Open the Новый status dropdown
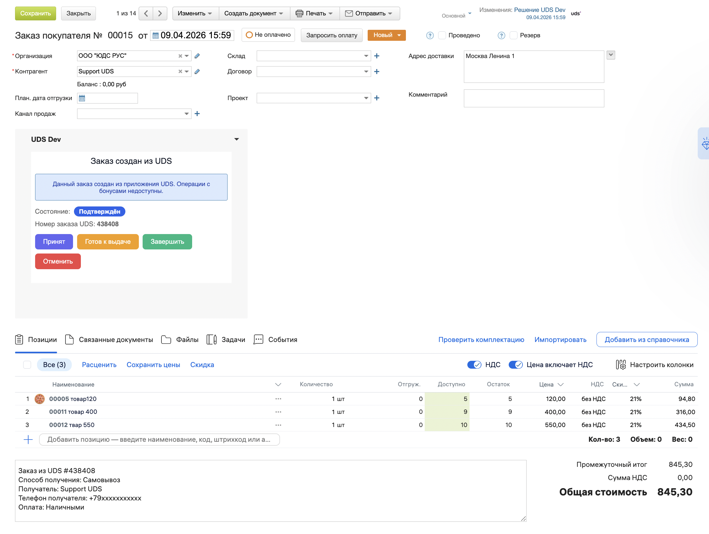 386,35
